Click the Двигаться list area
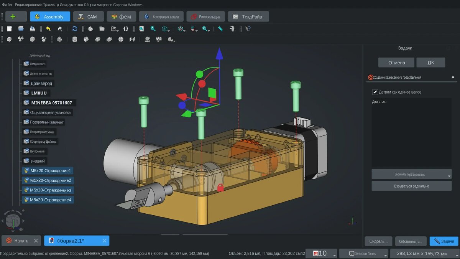The height and width of the screenshot is (259, 460). [411, 132]
